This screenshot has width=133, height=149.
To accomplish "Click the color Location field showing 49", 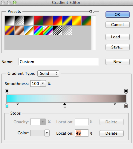I will 82,133.
